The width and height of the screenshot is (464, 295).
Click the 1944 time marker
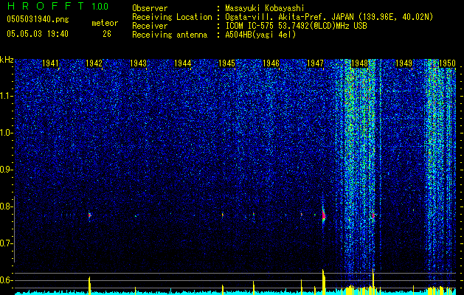pyautogui.click(x=183, y=63)
